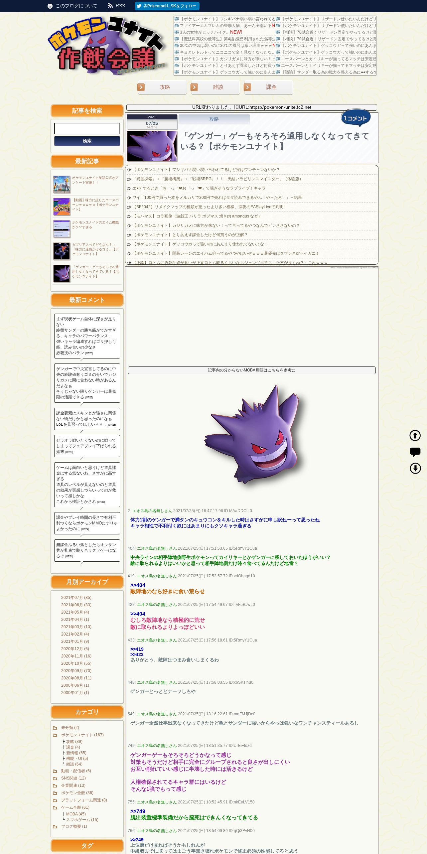Open archive 2021年07月 (85)
This screenshot has width=427, height=854.
76,598
